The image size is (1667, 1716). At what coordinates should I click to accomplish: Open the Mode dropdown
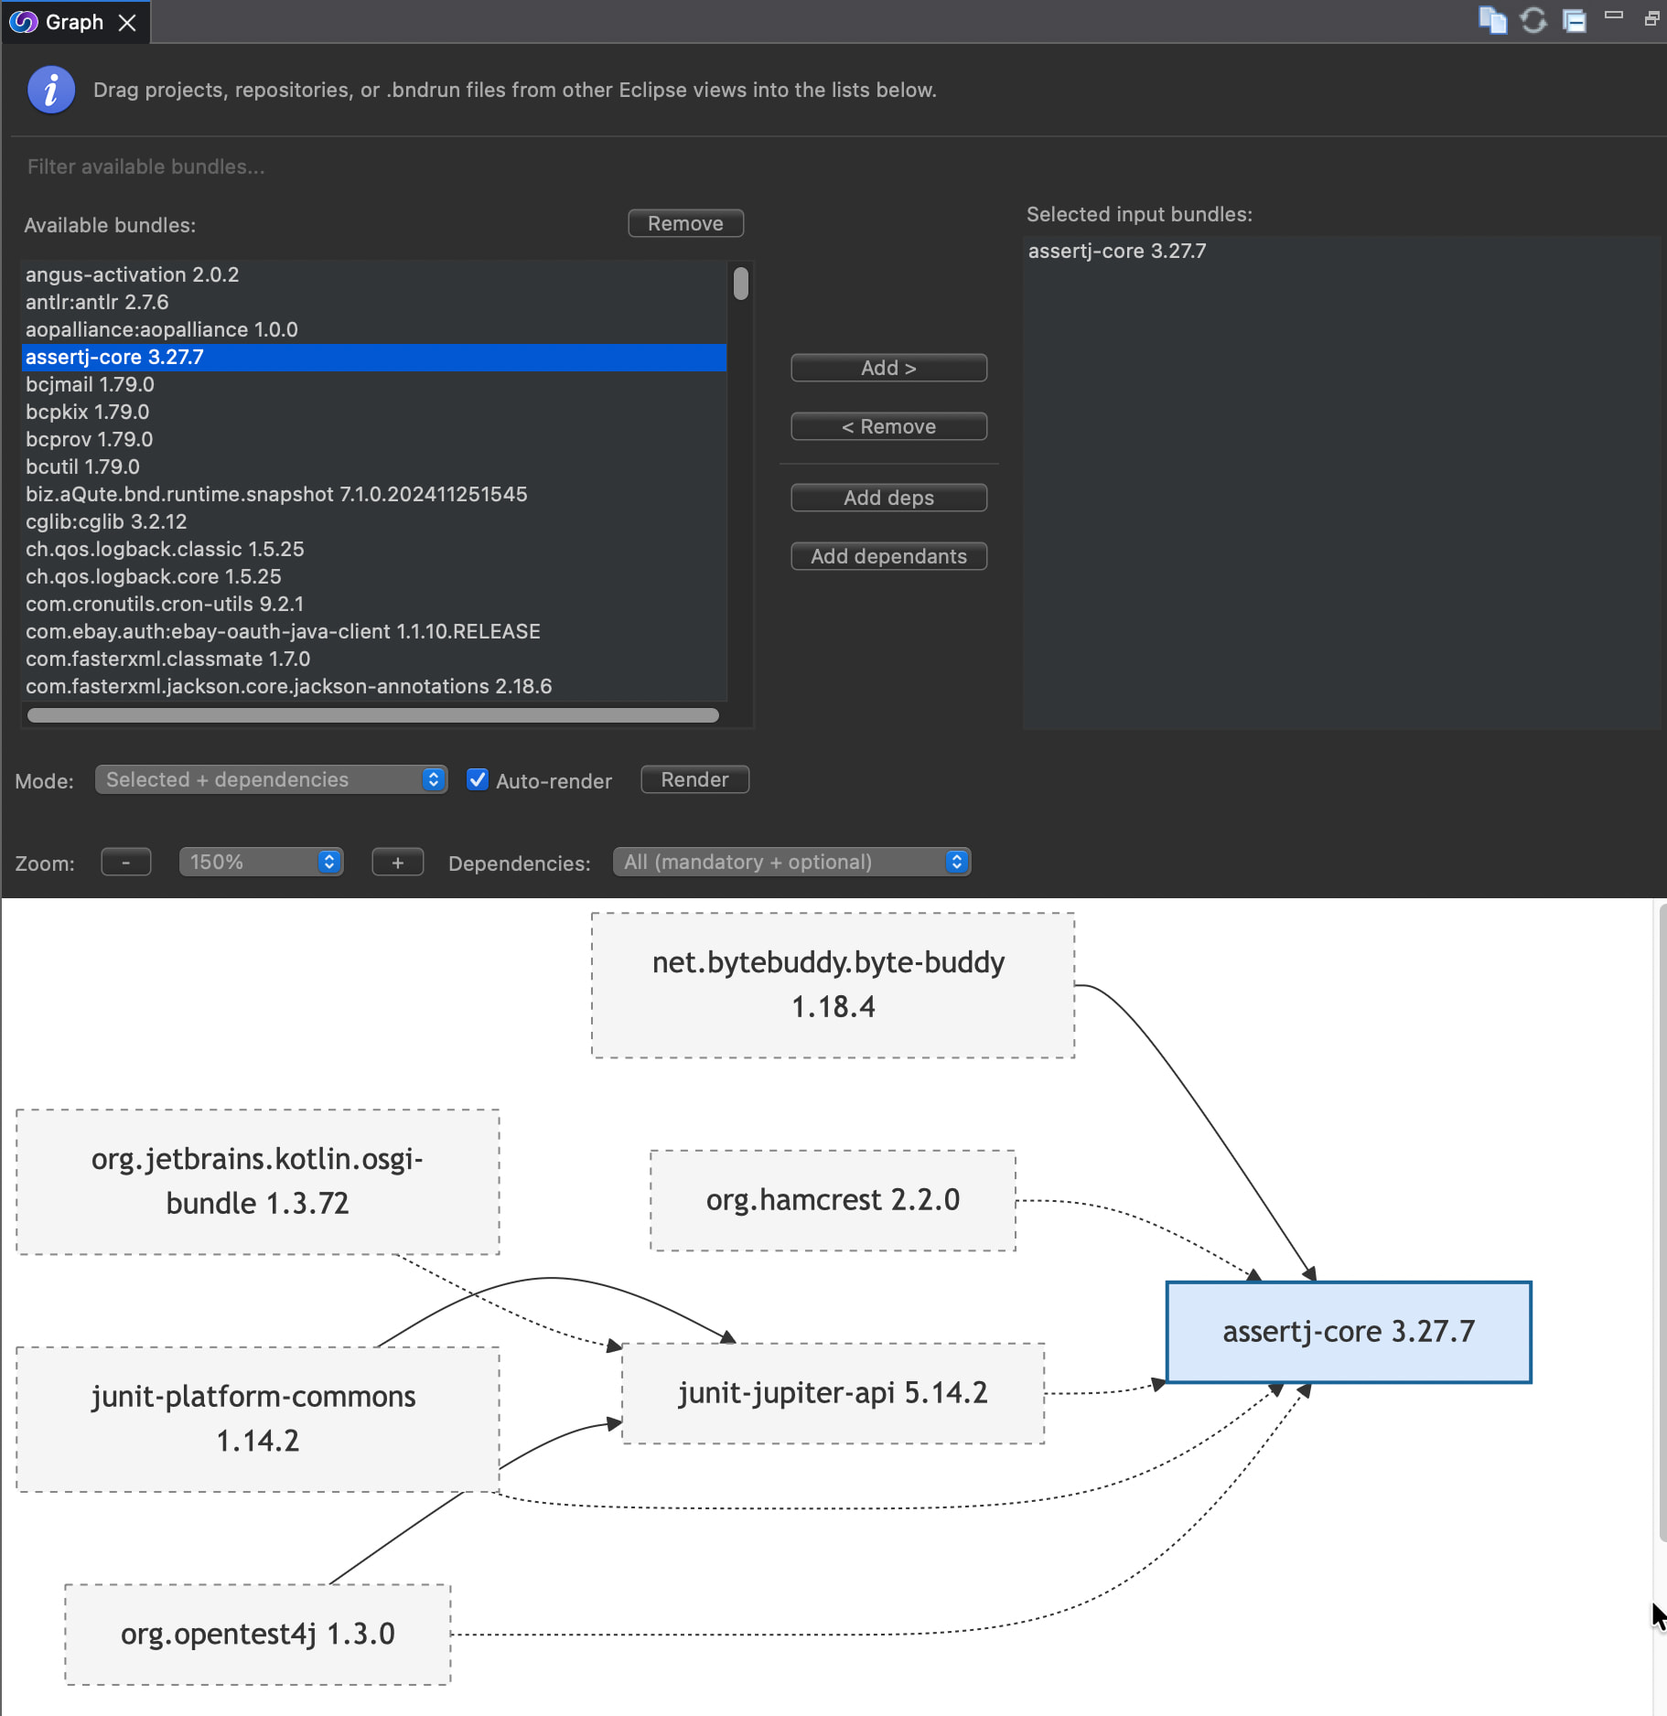click(271, 780)
